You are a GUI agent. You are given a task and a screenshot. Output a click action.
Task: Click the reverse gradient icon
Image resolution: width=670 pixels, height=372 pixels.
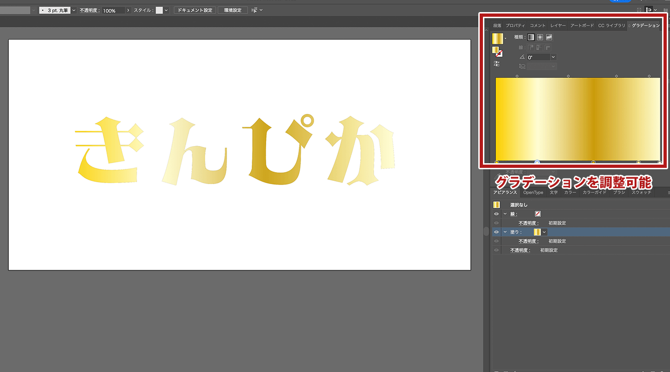[496, 63]
